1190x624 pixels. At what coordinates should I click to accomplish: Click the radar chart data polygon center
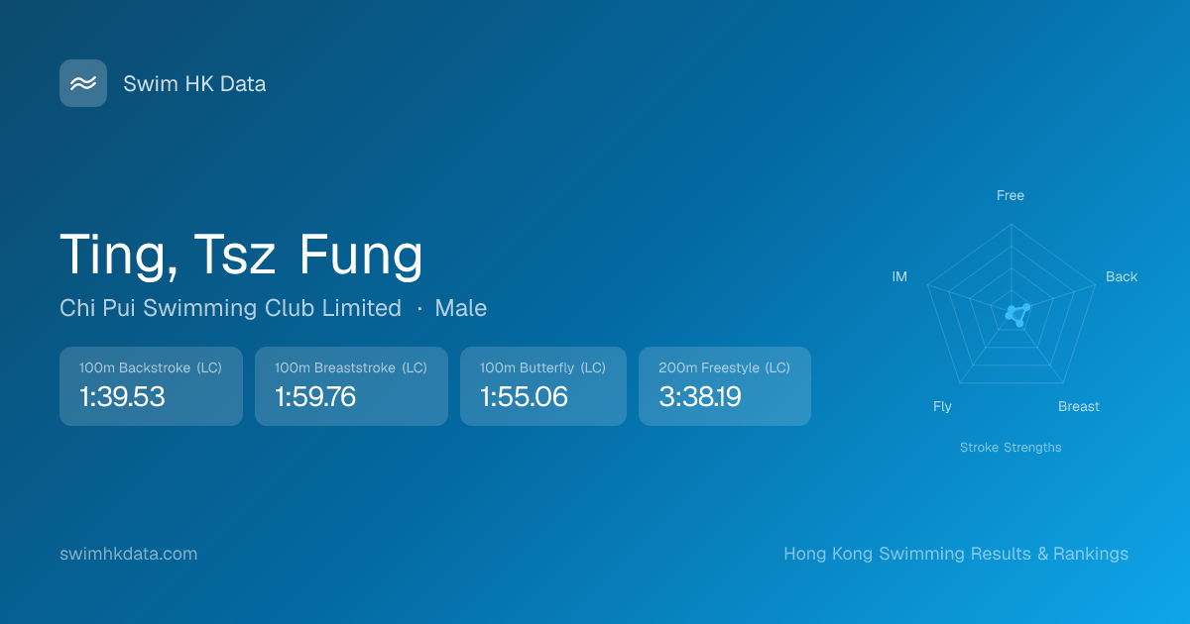1016,314
